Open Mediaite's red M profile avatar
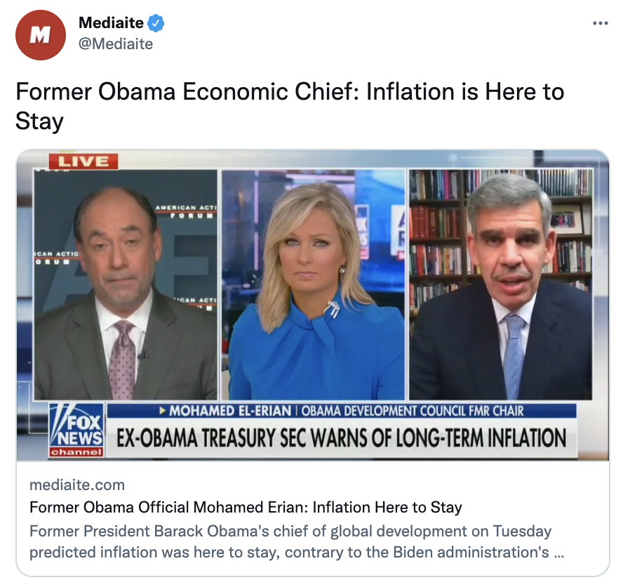The width and height of the screenshot is (623, 587). (41, 35)
